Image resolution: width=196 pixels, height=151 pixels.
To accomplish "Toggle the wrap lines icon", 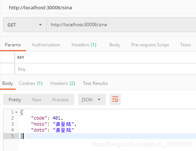I will pyautogui.click(x=115, y=99).
